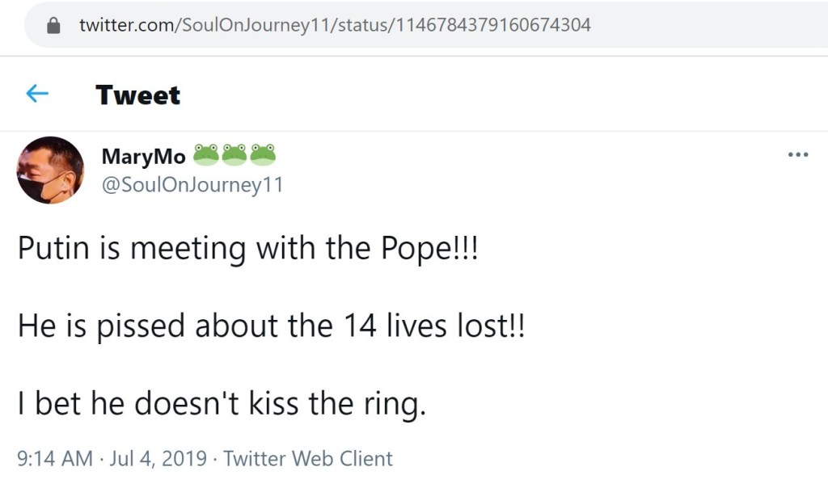Image resolution: width=828 pixels, height=492 pixels.
Task: Go to the @SoulOnJourney11 handle
Action: [192, 184]
